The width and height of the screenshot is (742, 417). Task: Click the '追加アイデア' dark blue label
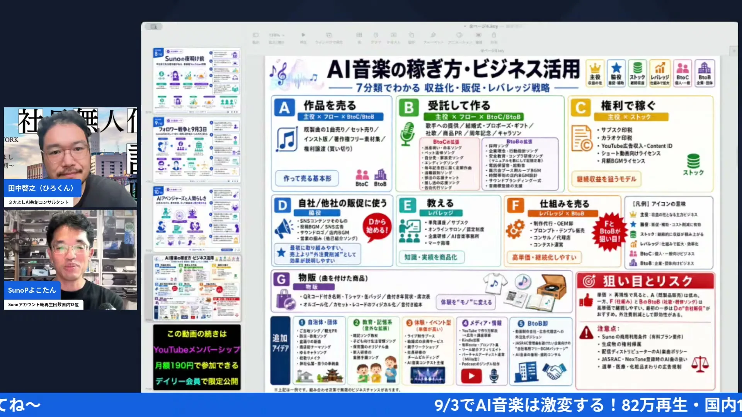tap(280, 351)
